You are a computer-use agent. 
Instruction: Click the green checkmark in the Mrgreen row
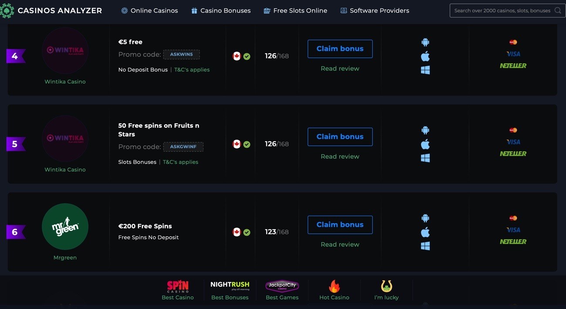click(x=247, y=232)
